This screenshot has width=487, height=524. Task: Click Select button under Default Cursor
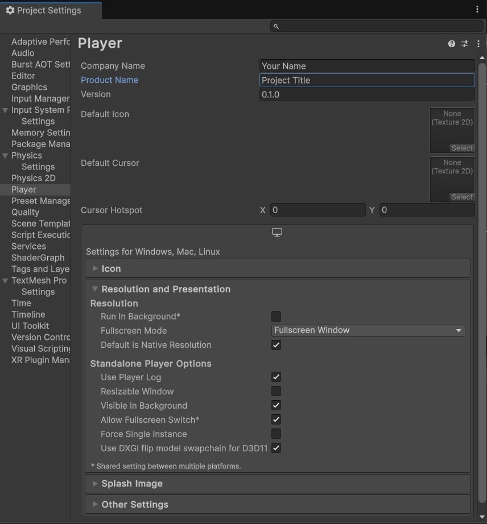coord(461,197)
